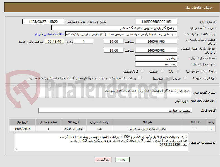Click the requester field سیدعلی رضا شهبا

[121, 34]
